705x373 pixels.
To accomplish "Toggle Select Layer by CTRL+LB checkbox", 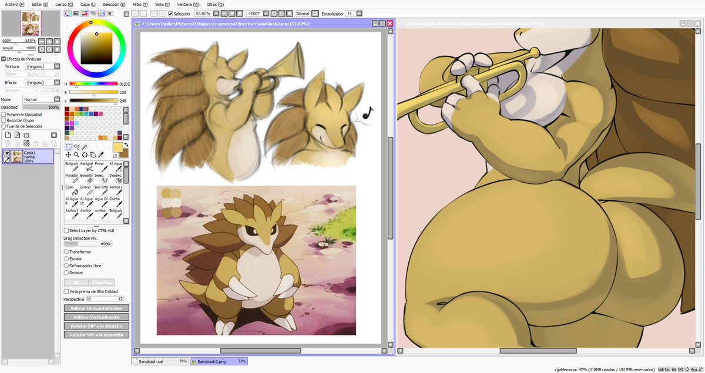I will pos(66,231).
